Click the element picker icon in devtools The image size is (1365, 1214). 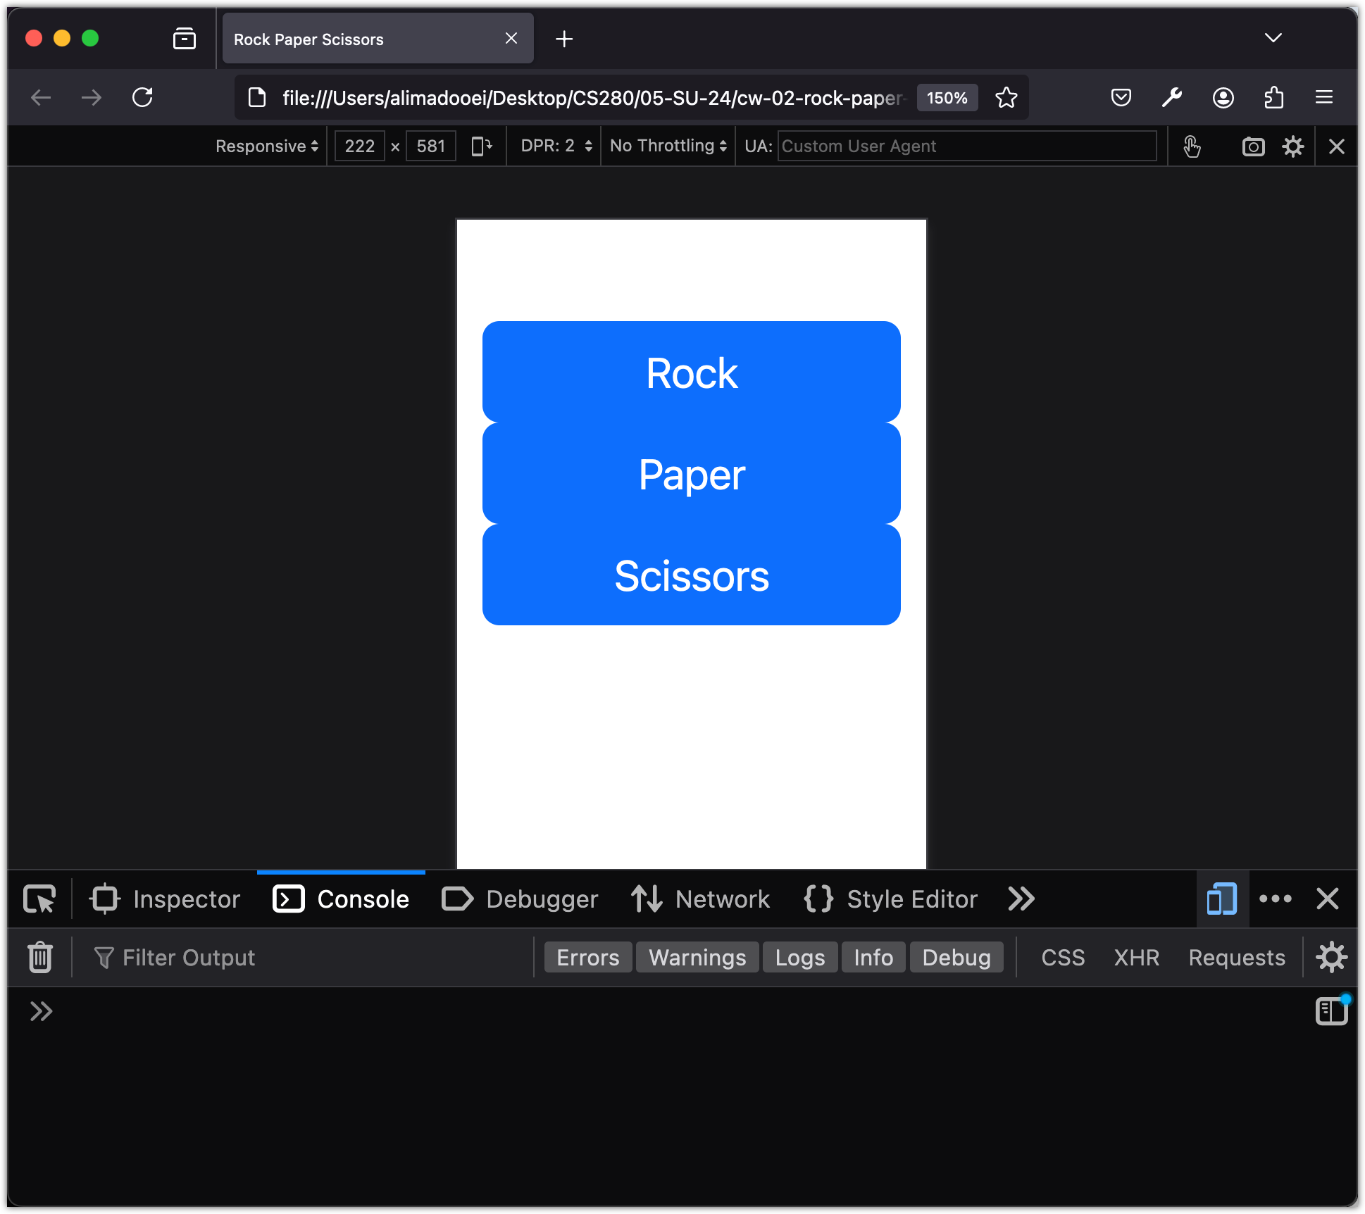(39, 899)
